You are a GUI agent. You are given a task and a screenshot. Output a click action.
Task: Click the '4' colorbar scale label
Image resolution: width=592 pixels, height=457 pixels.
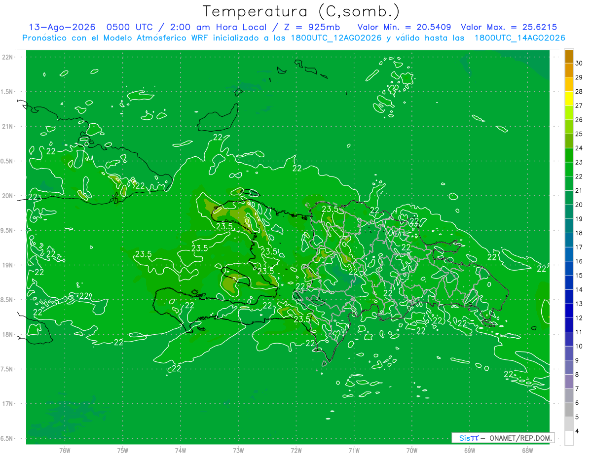577,431
